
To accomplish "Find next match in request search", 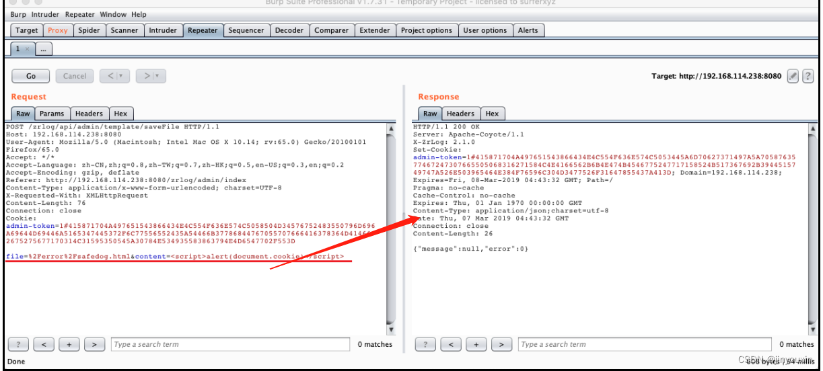I will [x=94, y=344].
